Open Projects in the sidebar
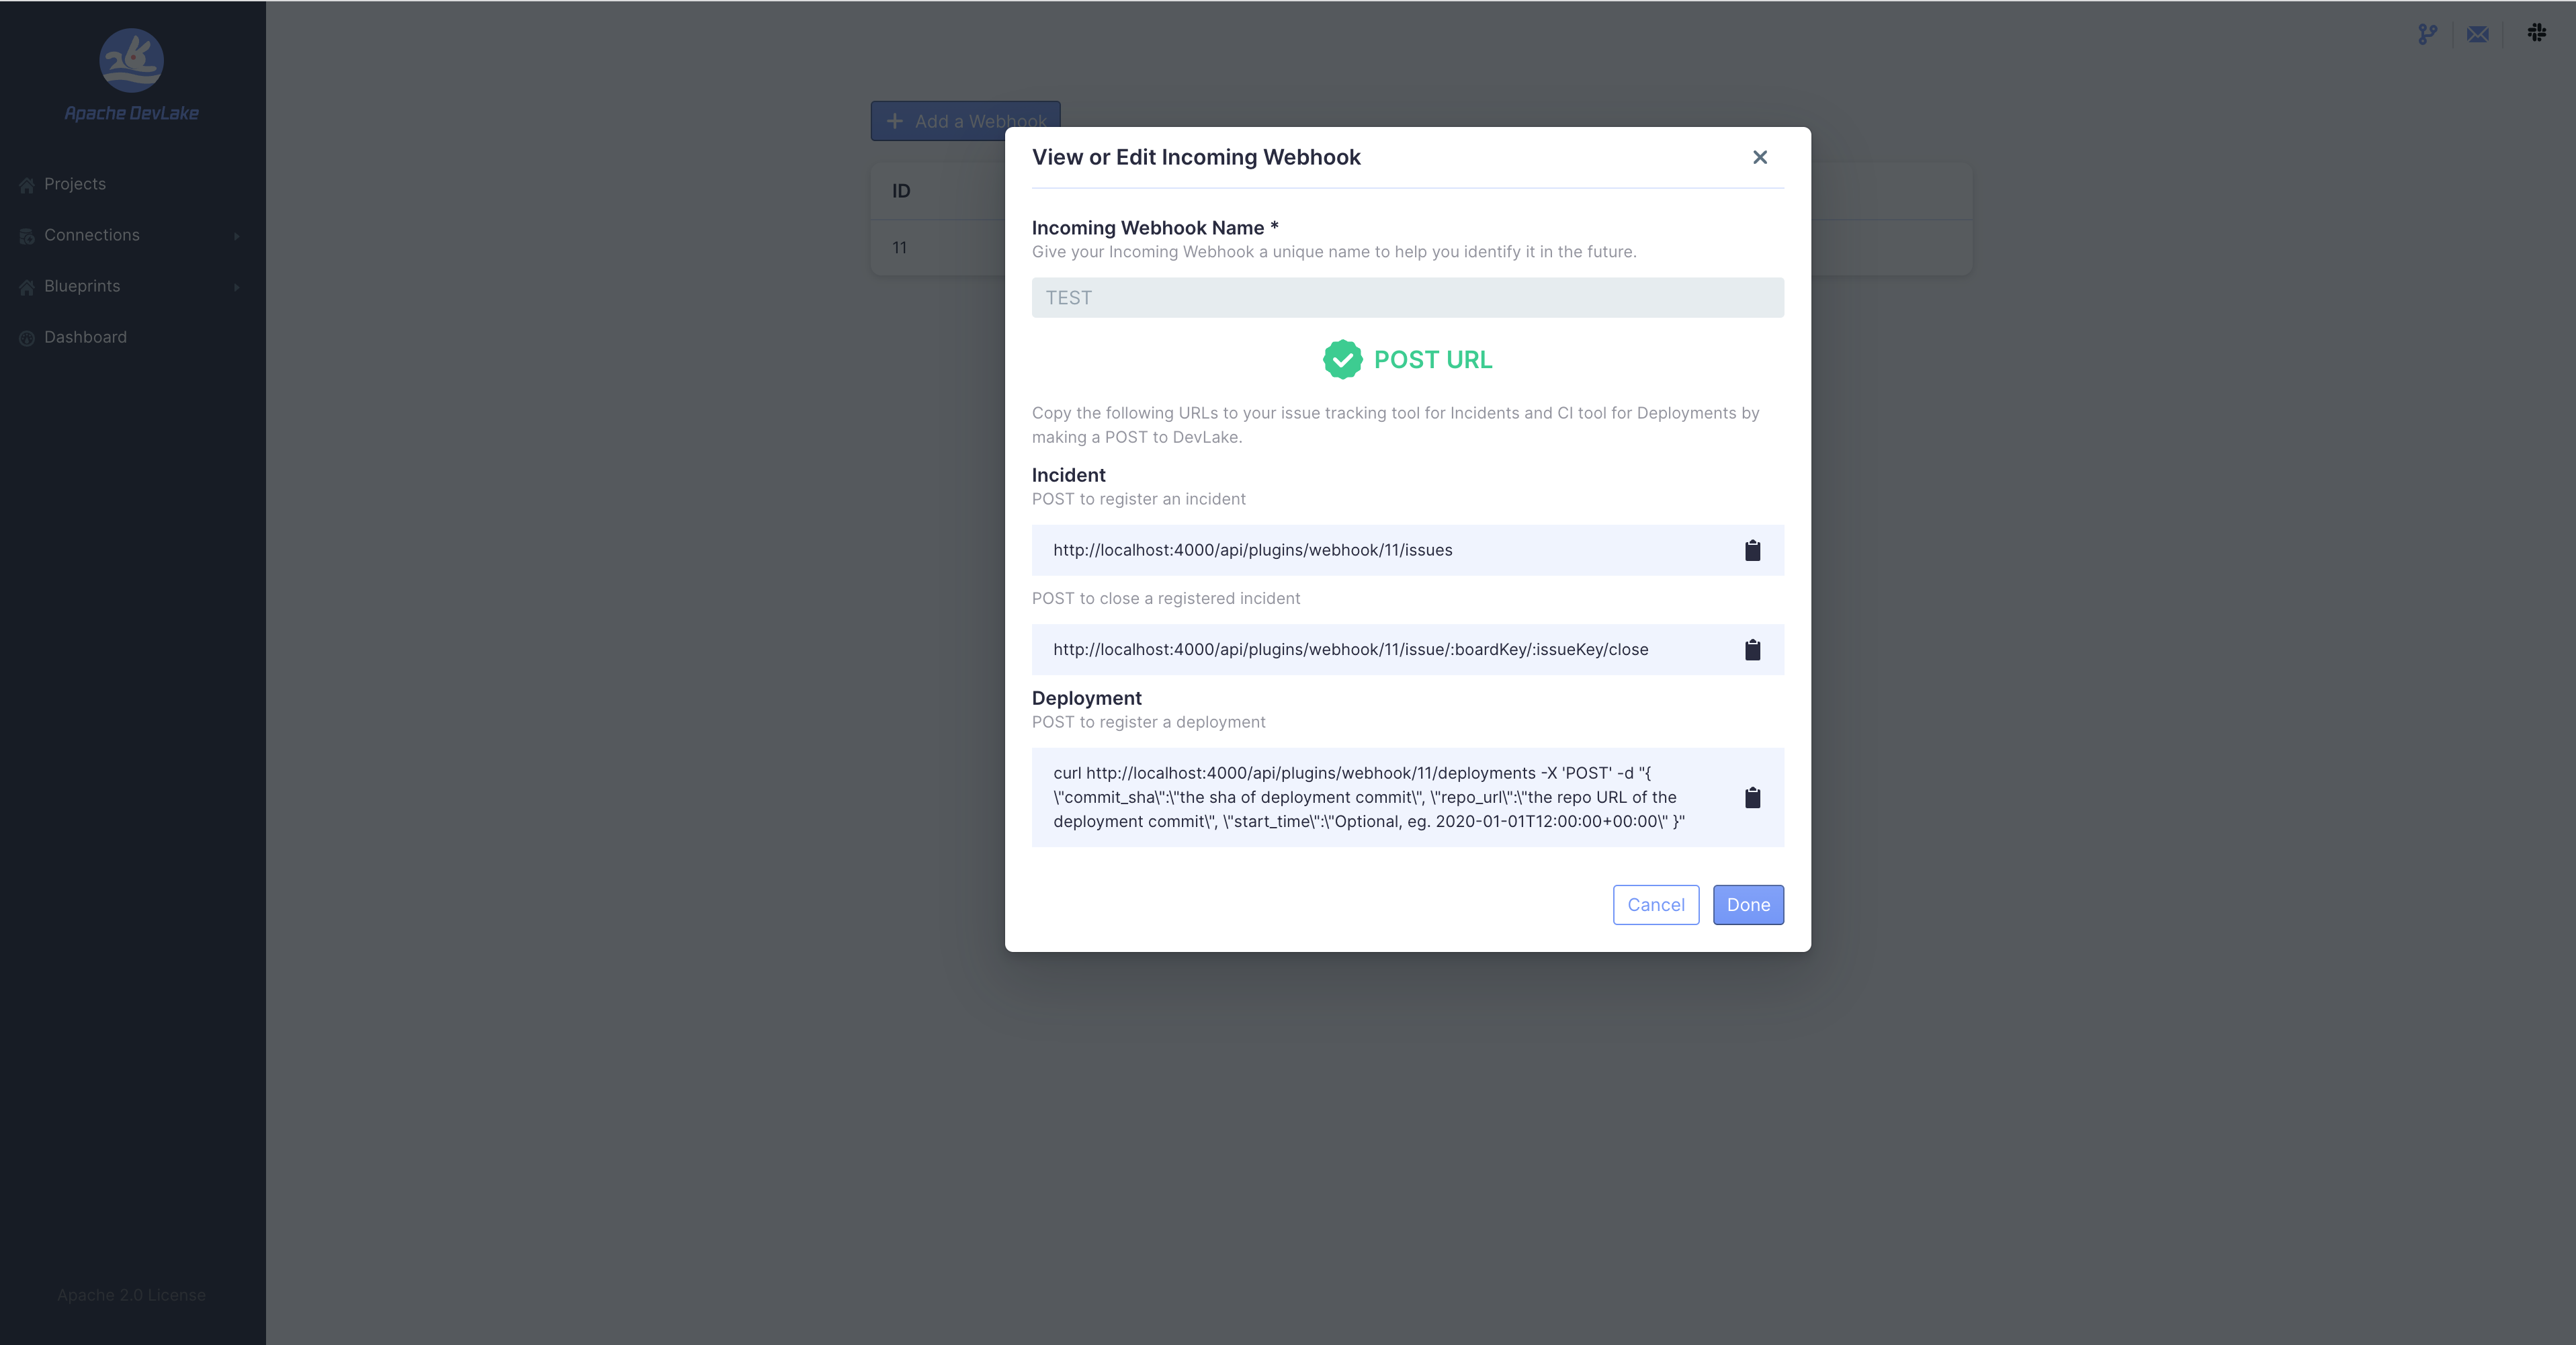Viewport: 2576px width, 1345px height. pyautogui.click(x=75, y=184)
